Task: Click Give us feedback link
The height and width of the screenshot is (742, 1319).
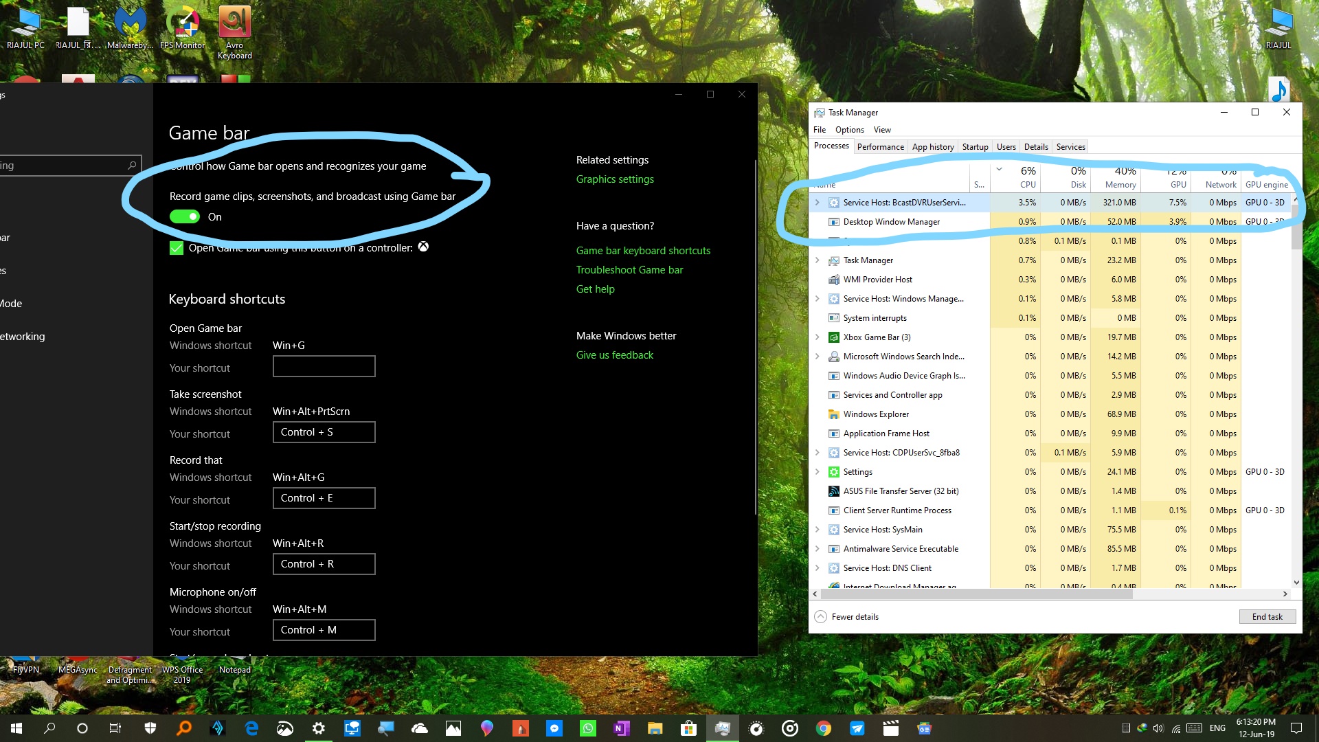Action: pos(615,355)
